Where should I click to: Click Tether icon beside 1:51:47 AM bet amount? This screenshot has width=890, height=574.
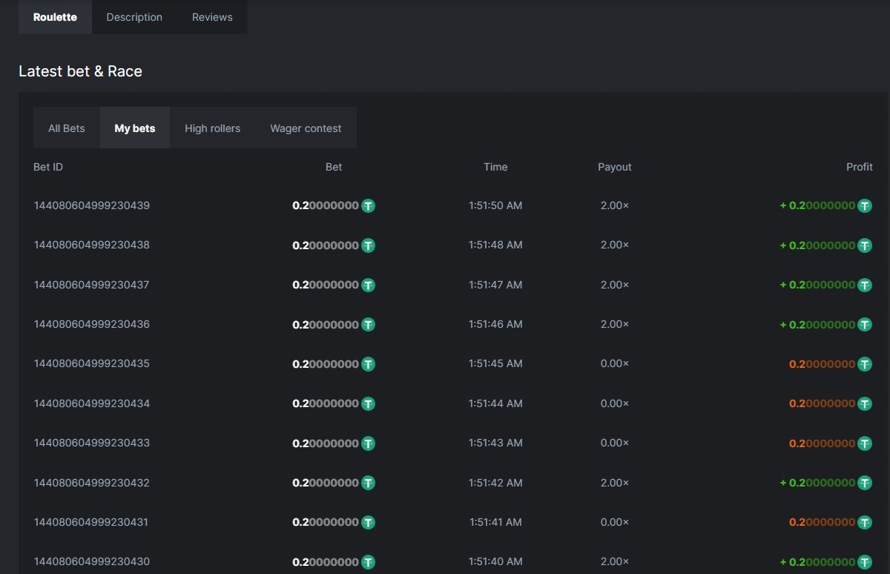pyautogui.click(x=368, y=285)
